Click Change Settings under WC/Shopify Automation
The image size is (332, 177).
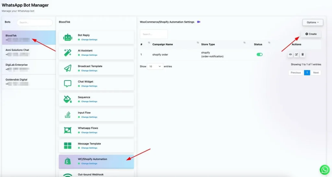(89, 163)
